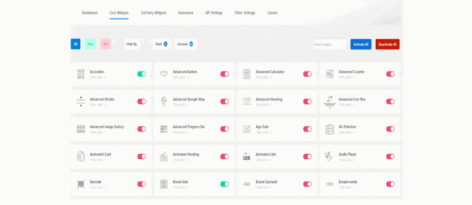
Task: Switch on Advanced Google Map widget
Action: pyautogui.click(x=224, y=101)
